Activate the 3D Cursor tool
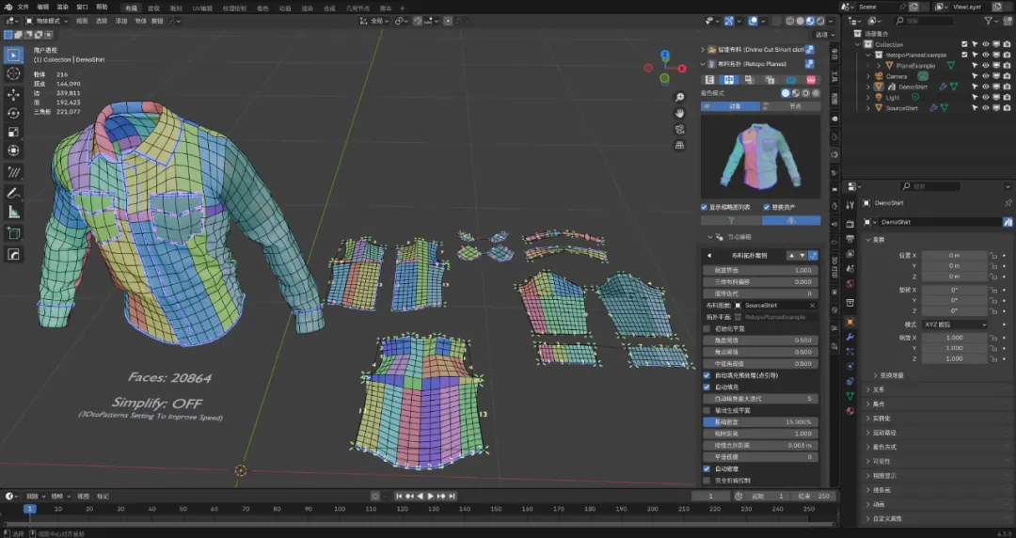The image size is (1016, 538). tap(14, 73)
